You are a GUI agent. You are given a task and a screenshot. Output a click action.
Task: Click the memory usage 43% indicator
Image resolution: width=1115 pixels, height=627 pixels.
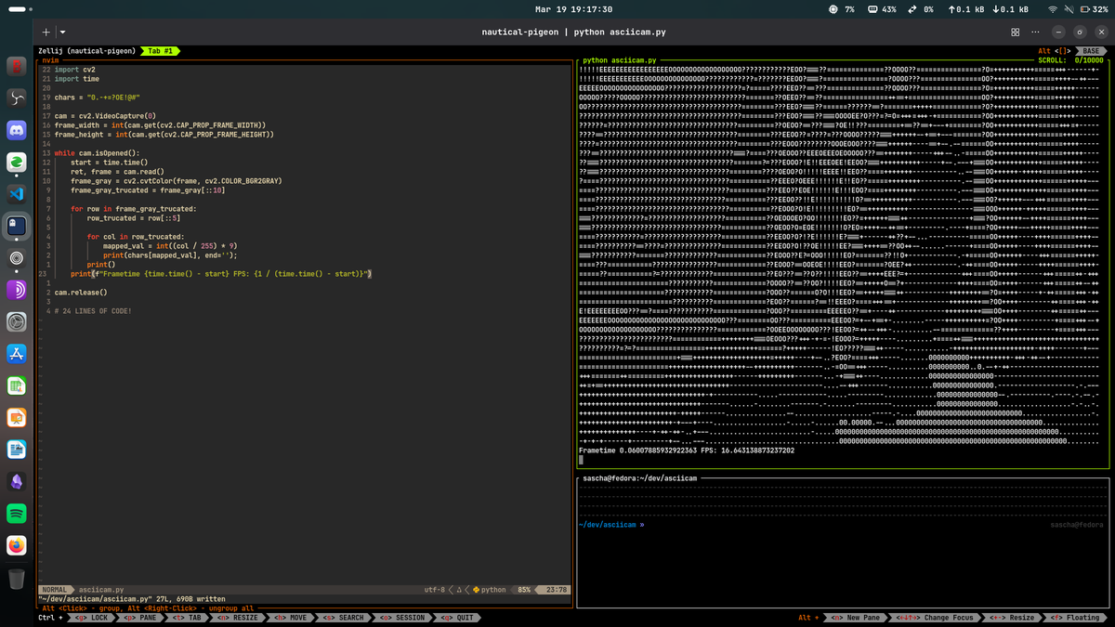tap(882, 8)
